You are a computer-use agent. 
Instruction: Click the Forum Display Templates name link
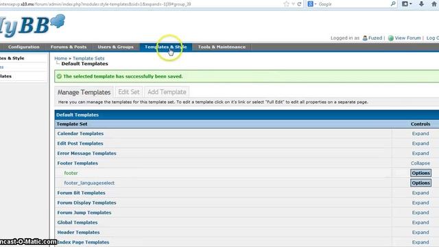pos(86,203)
